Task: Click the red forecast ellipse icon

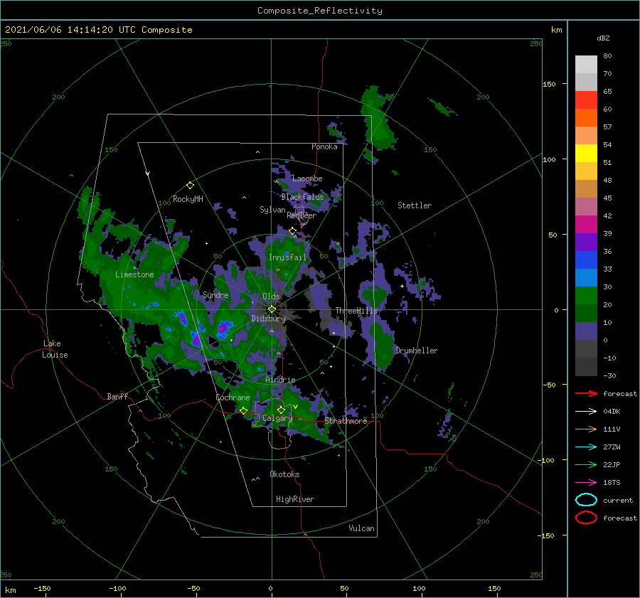Action: tap(586, 518)
